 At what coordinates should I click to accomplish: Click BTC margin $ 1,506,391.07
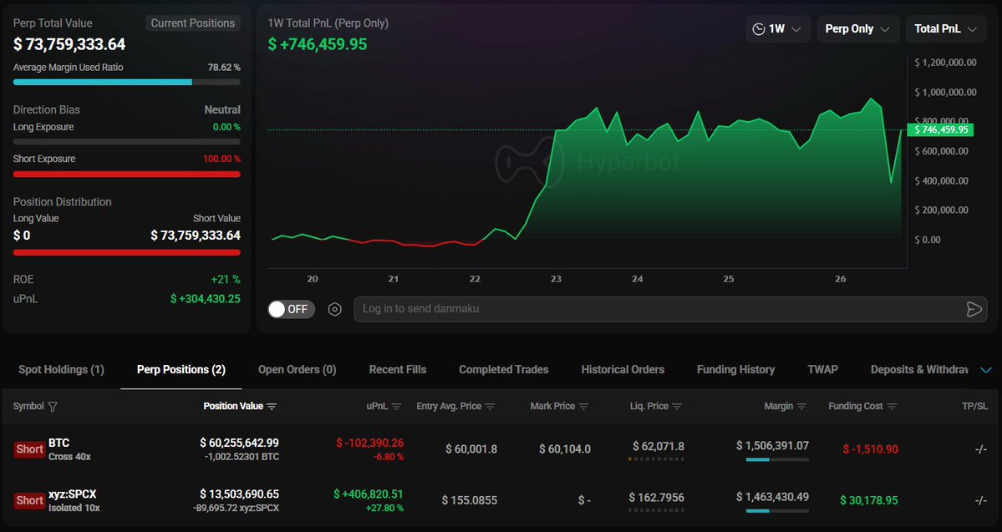(x=772, y=445)
